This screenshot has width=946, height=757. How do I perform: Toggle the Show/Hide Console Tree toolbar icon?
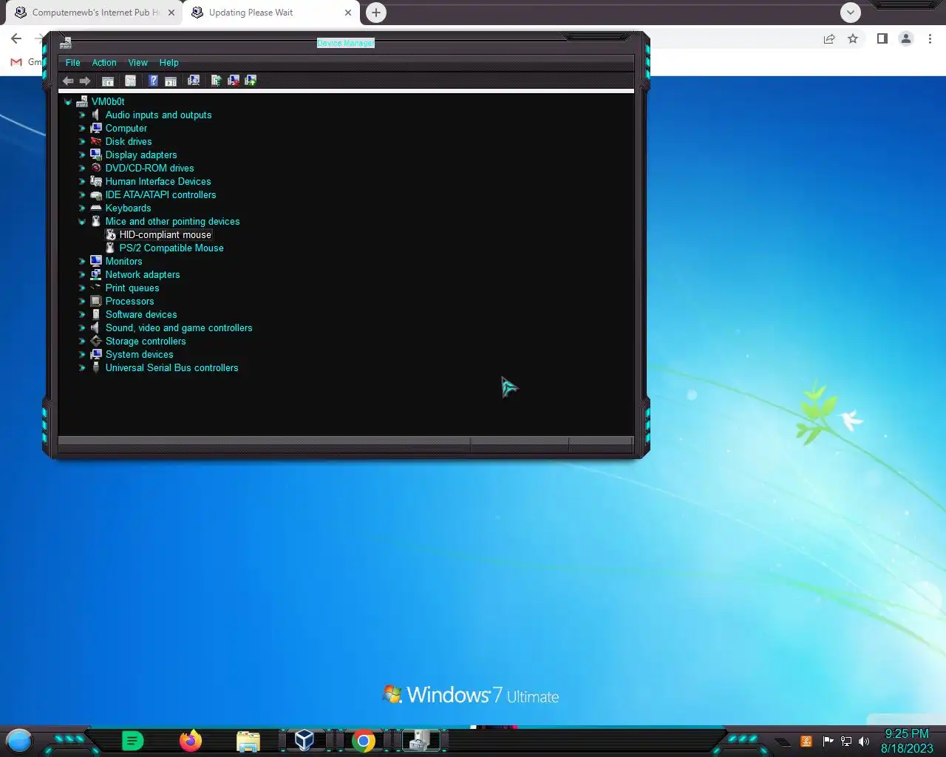[108, 81]
